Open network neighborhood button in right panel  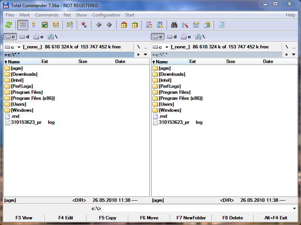point(200,37)
